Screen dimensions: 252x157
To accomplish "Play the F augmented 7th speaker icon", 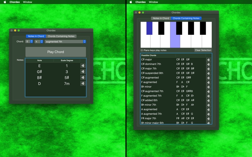I will tap(209, 96).
